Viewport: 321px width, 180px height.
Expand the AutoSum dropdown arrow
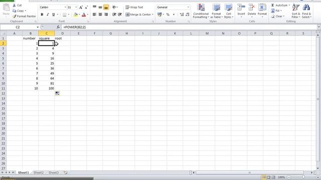point(289,5)
